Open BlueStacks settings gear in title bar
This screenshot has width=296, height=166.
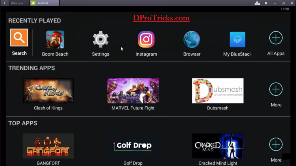click(266, 3)
